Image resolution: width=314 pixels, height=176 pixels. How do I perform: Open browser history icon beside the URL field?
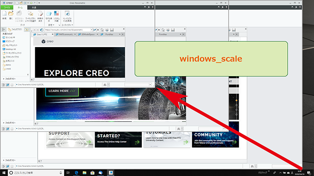point(41,30)
